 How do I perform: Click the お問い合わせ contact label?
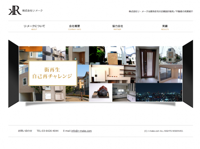(x=25, y=131)
